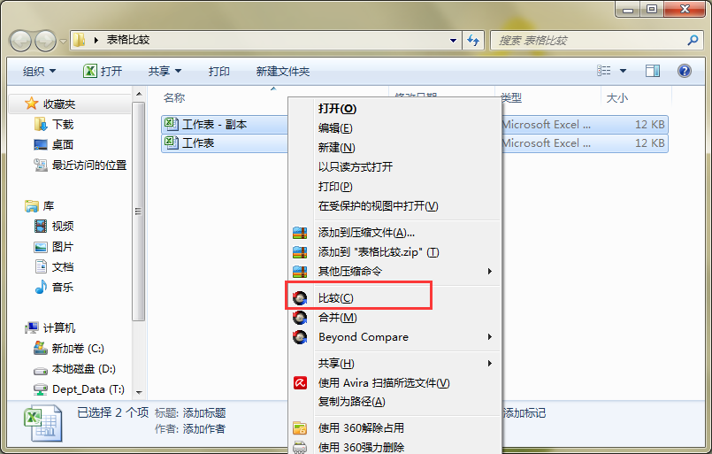Viewport: 712px width, 454px height.
Task: Click 添加作者 in details pane
Action: pyautogui.click(x=204, y=429)
